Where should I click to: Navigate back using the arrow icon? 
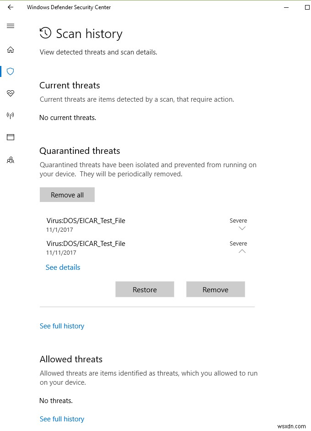(x=10, y=7)
